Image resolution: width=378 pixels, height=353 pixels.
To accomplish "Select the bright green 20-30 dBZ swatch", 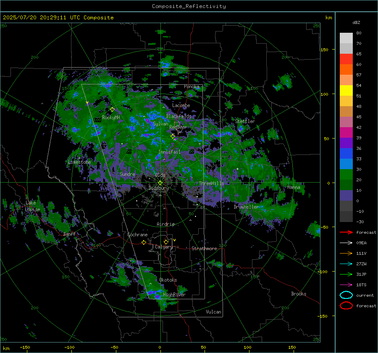I will 346,175.
